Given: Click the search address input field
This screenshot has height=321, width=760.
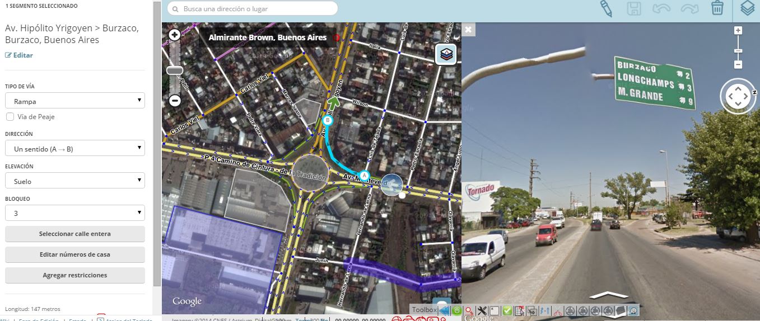Looking at the screenshot, I should pyautogui.click(x=253, y=8).
